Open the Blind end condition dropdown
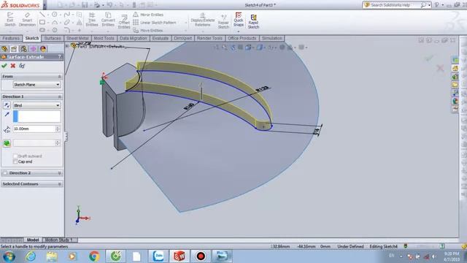 point(37,105)
